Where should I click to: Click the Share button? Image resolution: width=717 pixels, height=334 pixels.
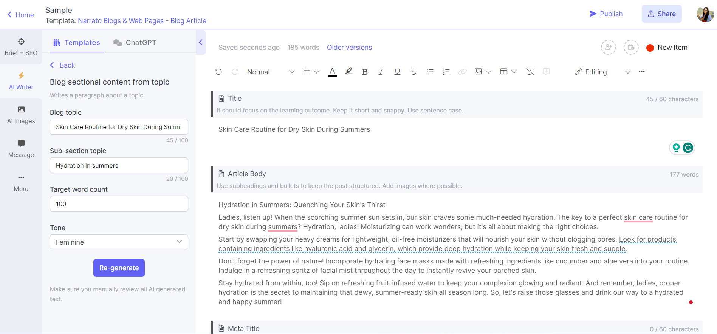click(661, 14)
